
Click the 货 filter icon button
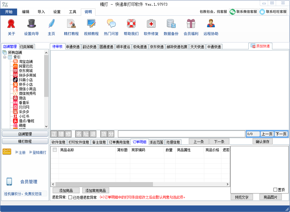[104, 134]
